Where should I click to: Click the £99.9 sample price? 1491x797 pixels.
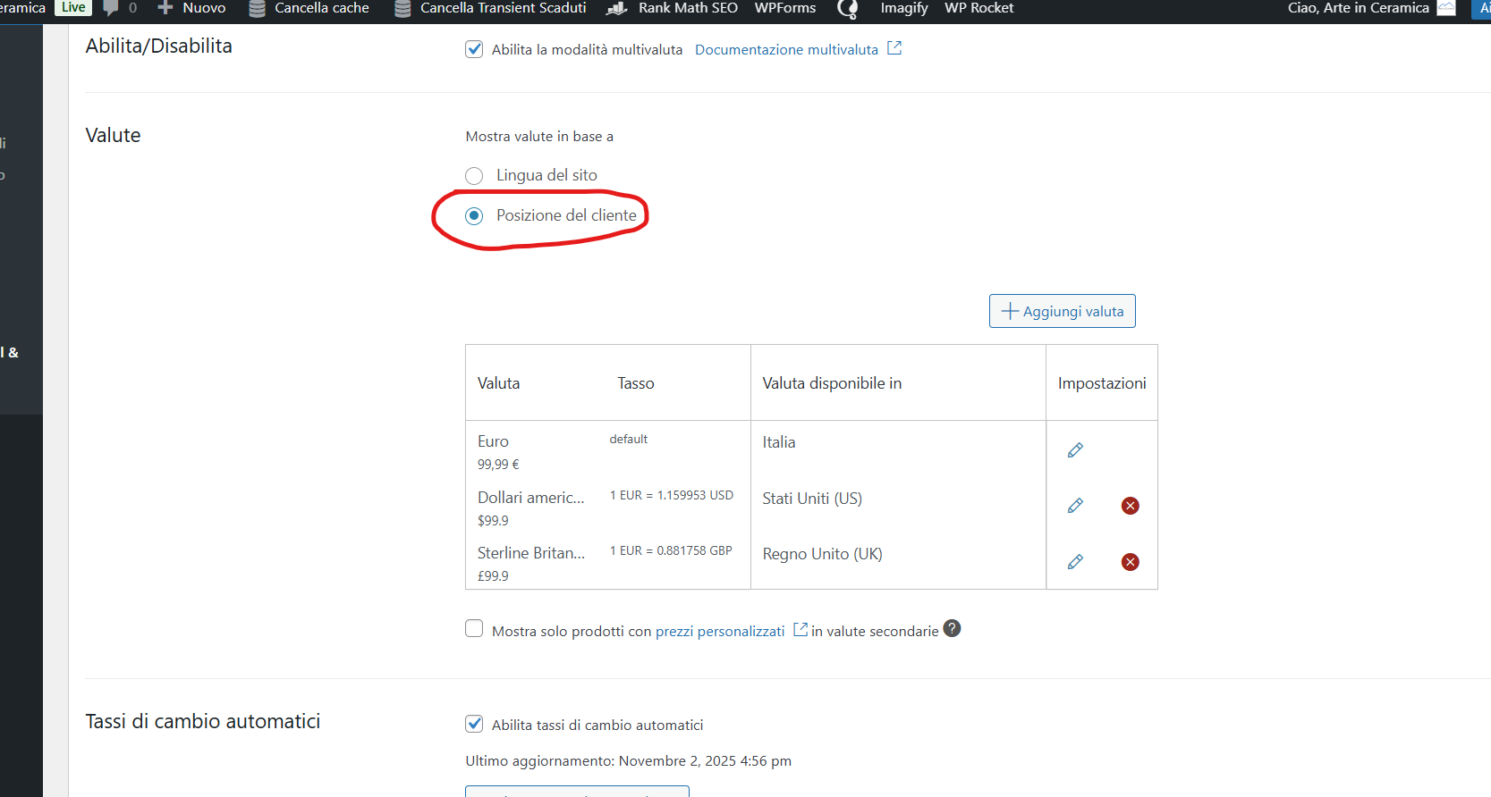493,576
